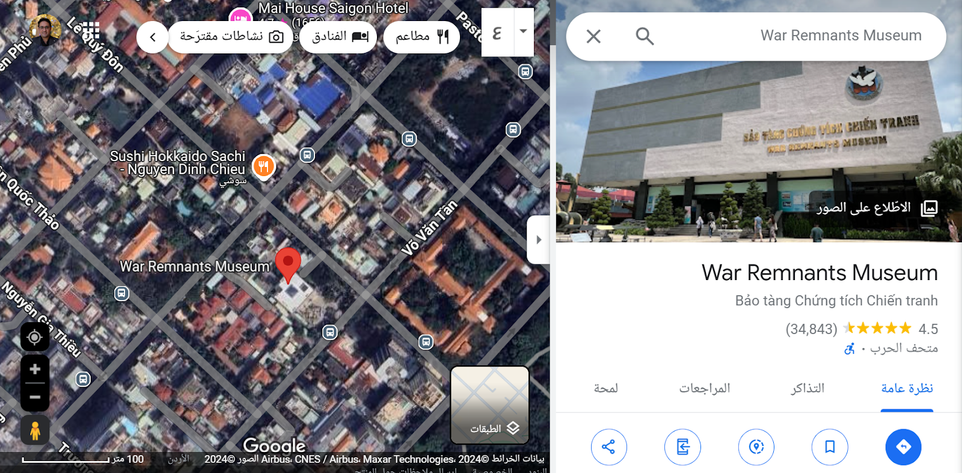This screenshot has height=473, width=962.
Task: Save the place with the bookmark icon
Action: 830,447
